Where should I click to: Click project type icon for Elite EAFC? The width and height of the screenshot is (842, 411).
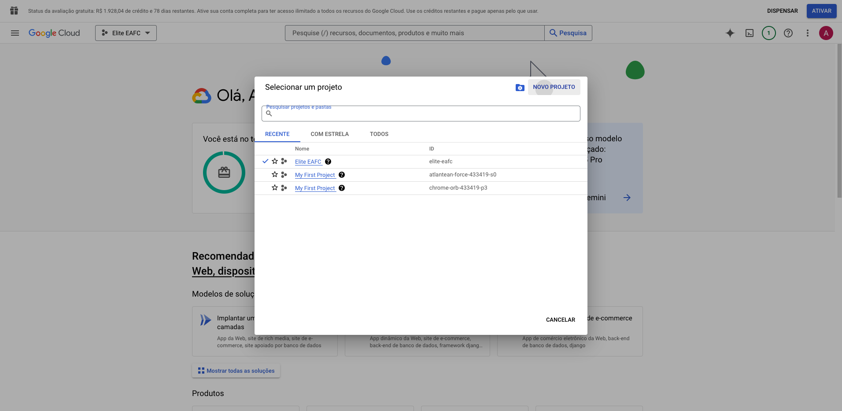(x=284, y=161)
